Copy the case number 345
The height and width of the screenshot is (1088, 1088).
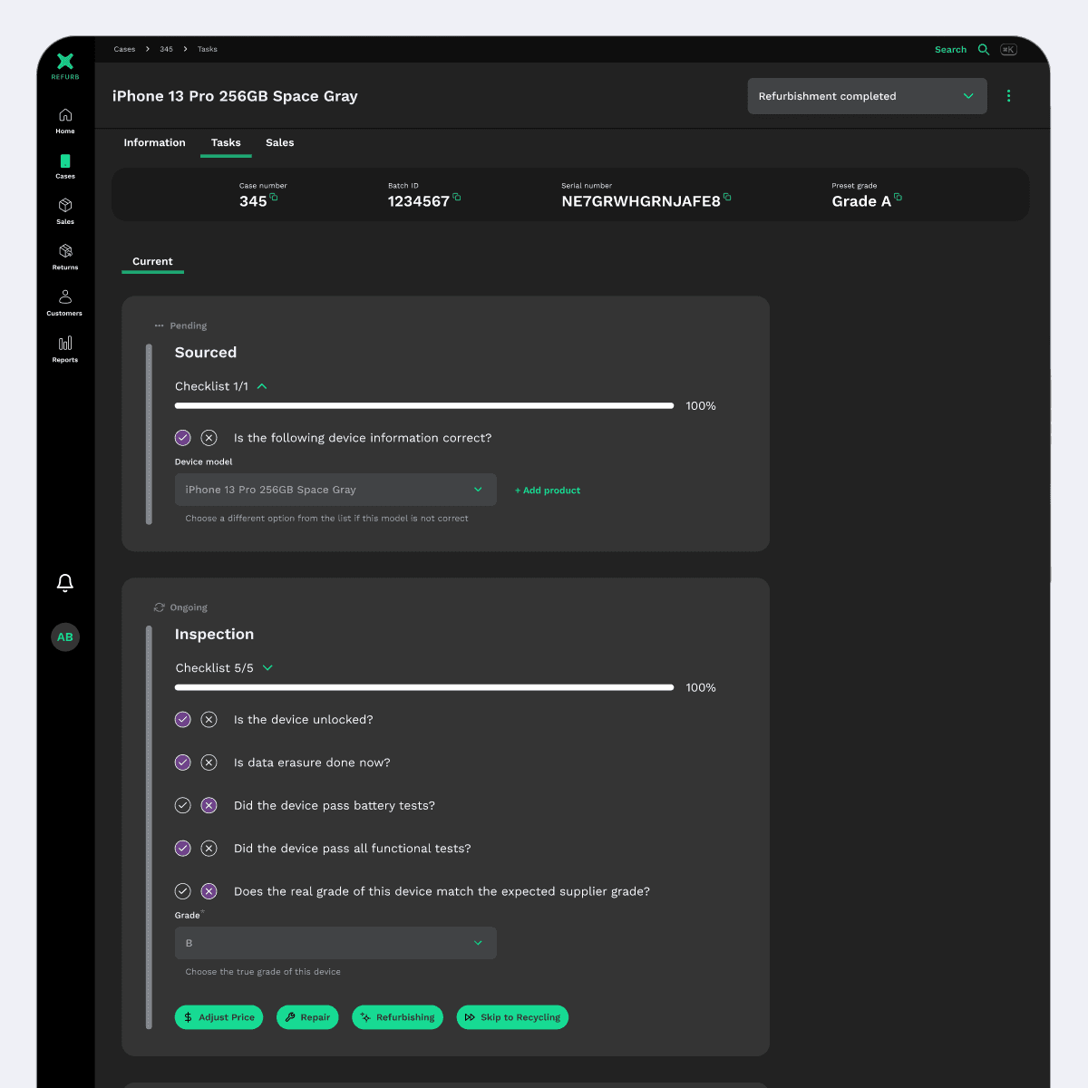click(x=274, y=197)
